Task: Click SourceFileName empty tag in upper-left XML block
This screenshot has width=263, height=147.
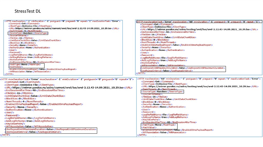Action: (x=18, y=36)
